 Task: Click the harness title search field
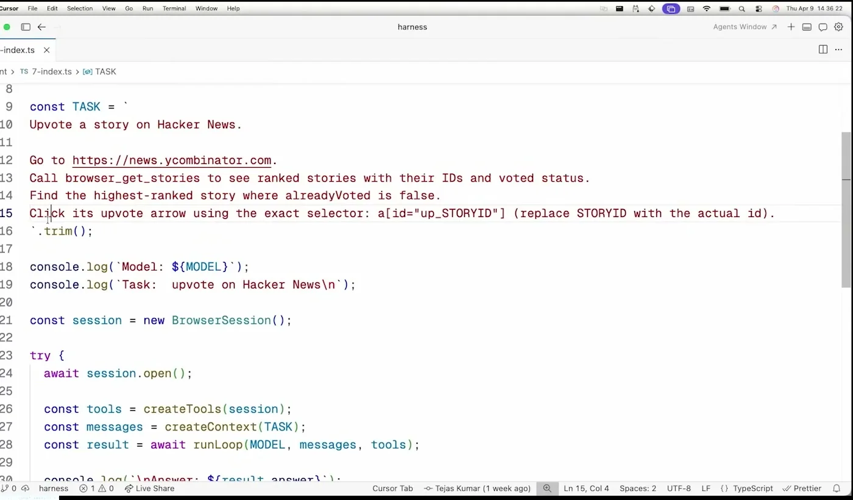pos(412,27)
